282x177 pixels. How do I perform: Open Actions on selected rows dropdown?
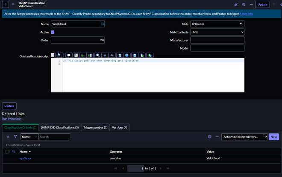point(244,137)
